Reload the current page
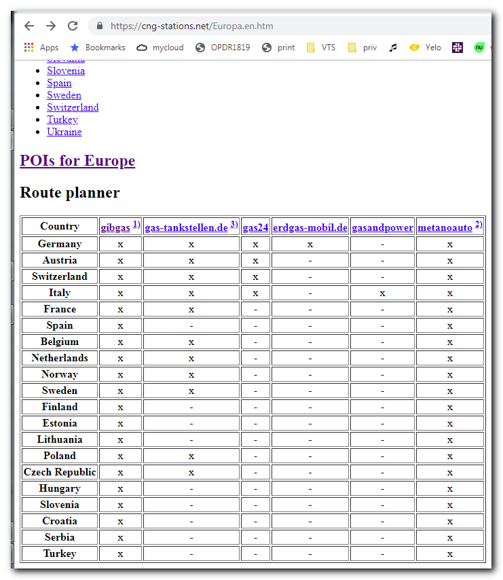Image resolution: width=503 pixels, height=580 pixels. tap(73, 26)
